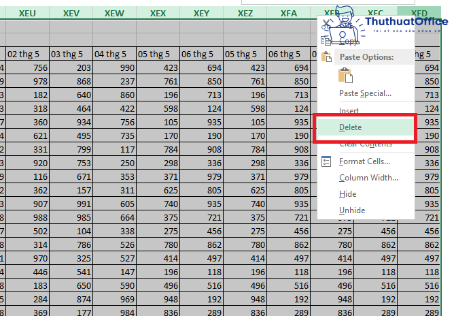Viewport: 454px width, 316px height.
Task: Click the cell containing 331
Action: pos(27,149)
